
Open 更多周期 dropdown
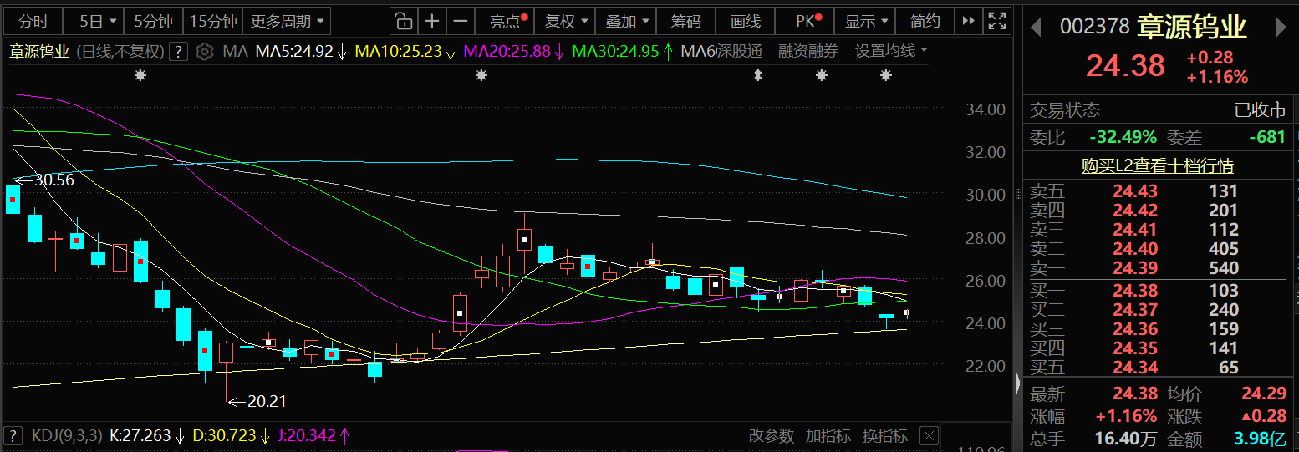pos(287,21)
